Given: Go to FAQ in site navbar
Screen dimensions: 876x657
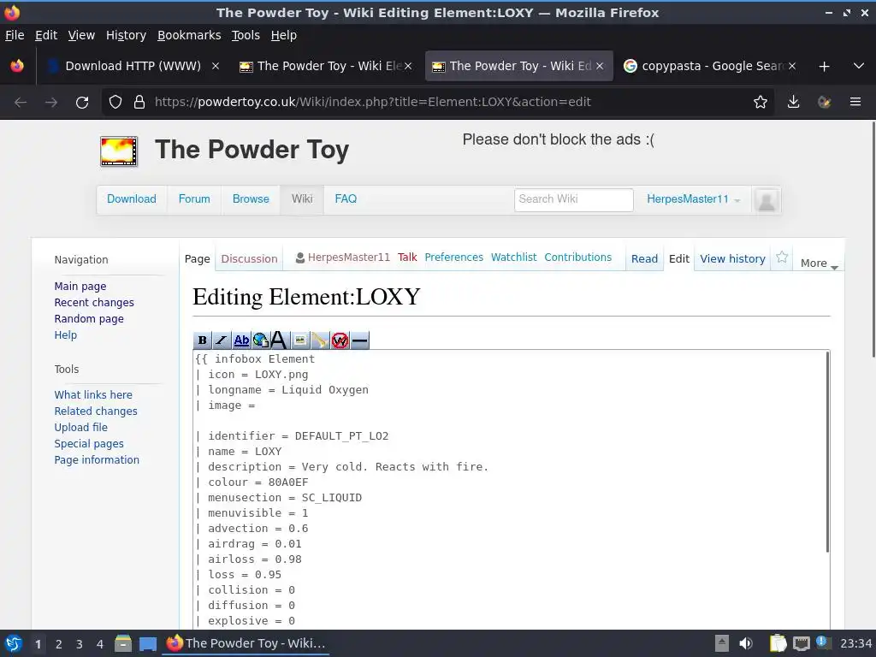Looking at the screenshot, I should tap(346, 198).
